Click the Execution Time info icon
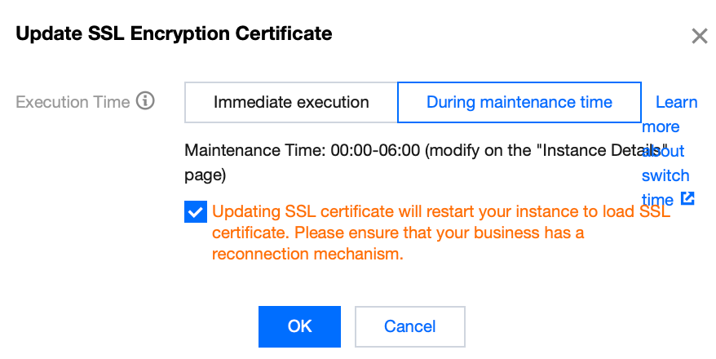Image resolution: width=716 pixels, height=359 pixels. [145, 102]
